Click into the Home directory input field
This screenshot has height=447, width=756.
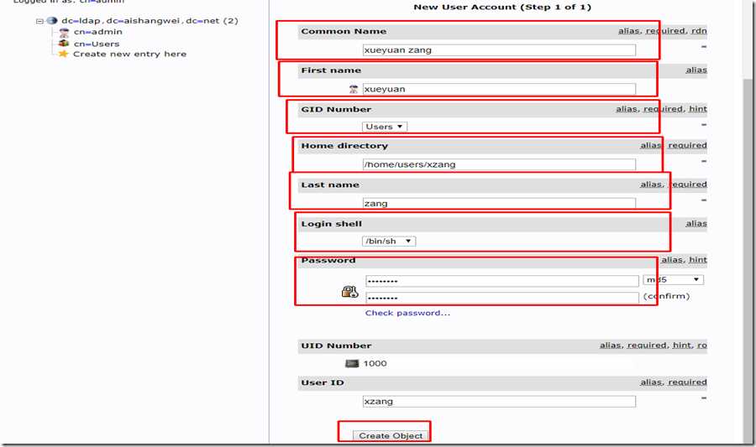499,164
